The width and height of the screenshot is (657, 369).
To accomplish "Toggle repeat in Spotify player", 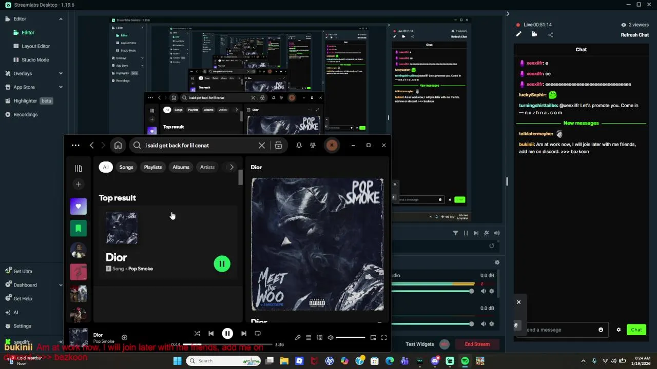I will click(x=258, y=334).
